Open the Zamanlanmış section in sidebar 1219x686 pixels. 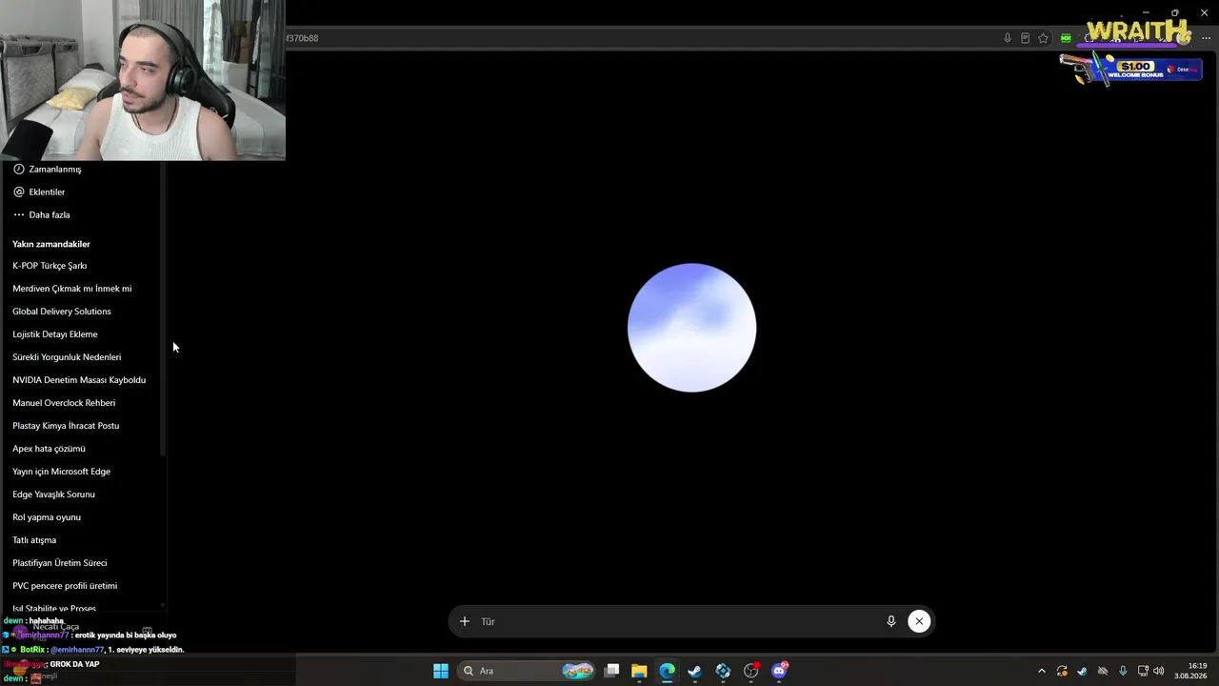click(48, 169)
